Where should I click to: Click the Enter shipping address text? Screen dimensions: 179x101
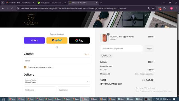pyautogui.click(x=144, y=74)
